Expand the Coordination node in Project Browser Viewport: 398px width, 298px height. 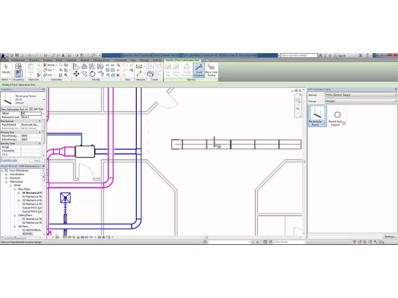click(6, 174)
